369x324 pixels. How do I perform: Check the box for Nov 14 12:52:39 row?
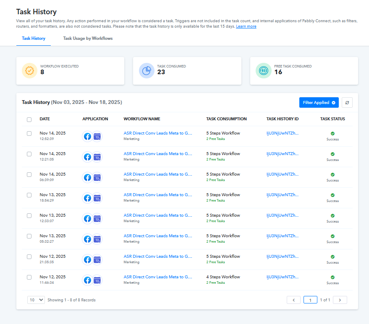pyautogui.click(x=29, y=133)
